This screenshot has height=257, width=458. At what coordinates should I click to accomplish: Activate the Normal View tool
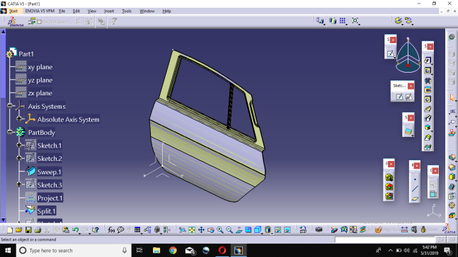pos(239,230)
